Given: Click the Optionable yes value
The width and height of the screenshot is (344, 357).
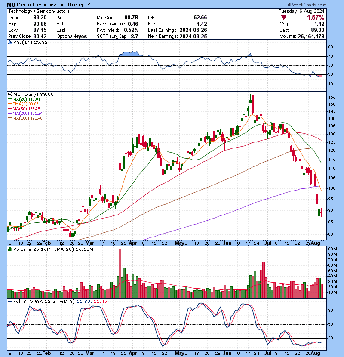Looking at the screenshot, I should coord(83,37).
